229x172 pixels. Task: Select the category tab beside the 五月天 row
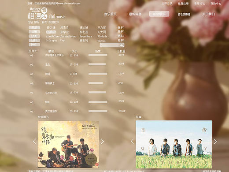pyautogui.click(x=34, y=32)
